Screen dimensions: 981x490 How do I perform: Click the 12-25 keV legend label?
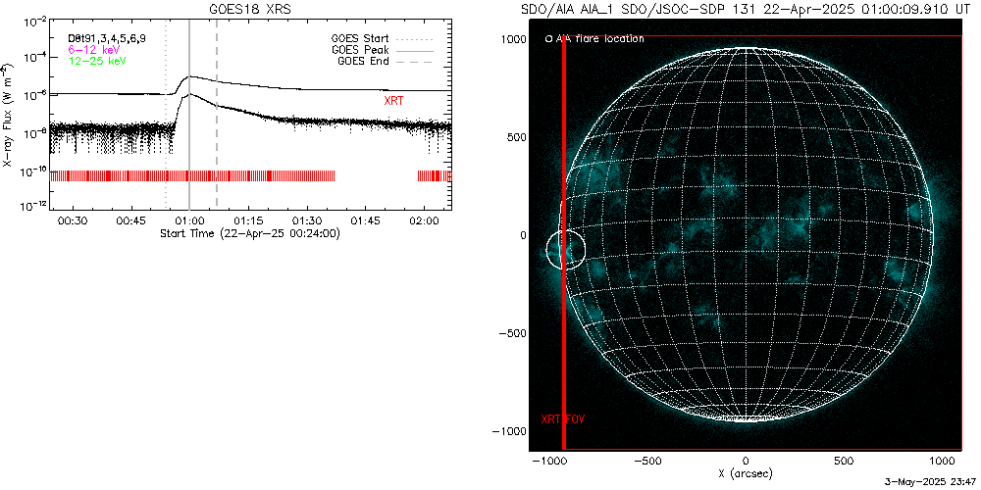[97, 60]
